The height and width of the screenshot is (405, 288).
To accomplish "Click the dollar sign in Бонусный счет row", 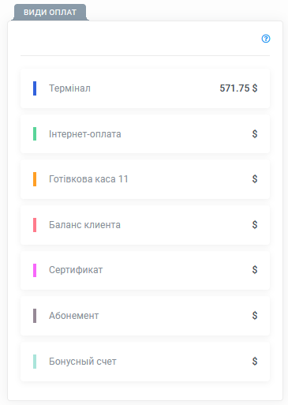I will [x=255, y=362].
